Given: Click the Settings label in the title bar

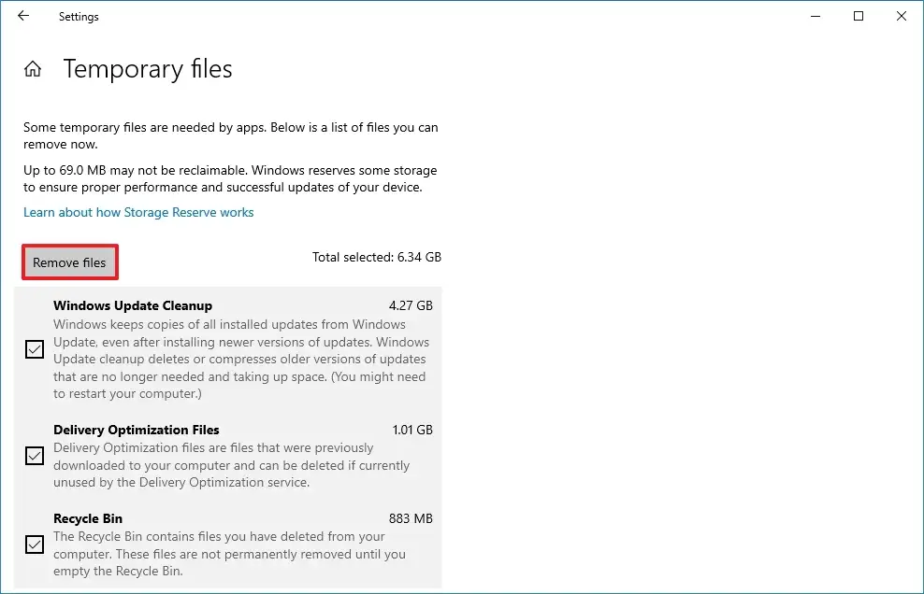Looking at the screenshot, I should 79,16.
